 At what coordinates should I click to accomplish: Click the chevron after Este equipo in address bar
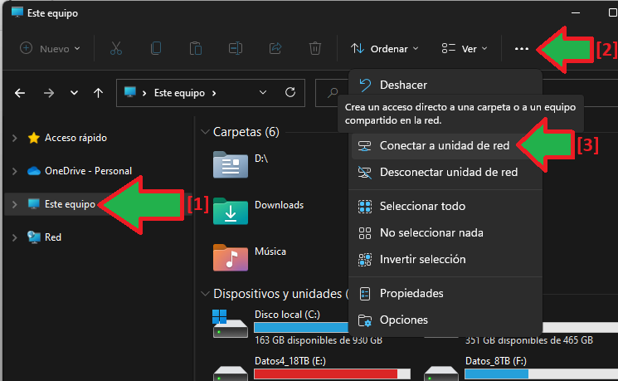point(214,93)
